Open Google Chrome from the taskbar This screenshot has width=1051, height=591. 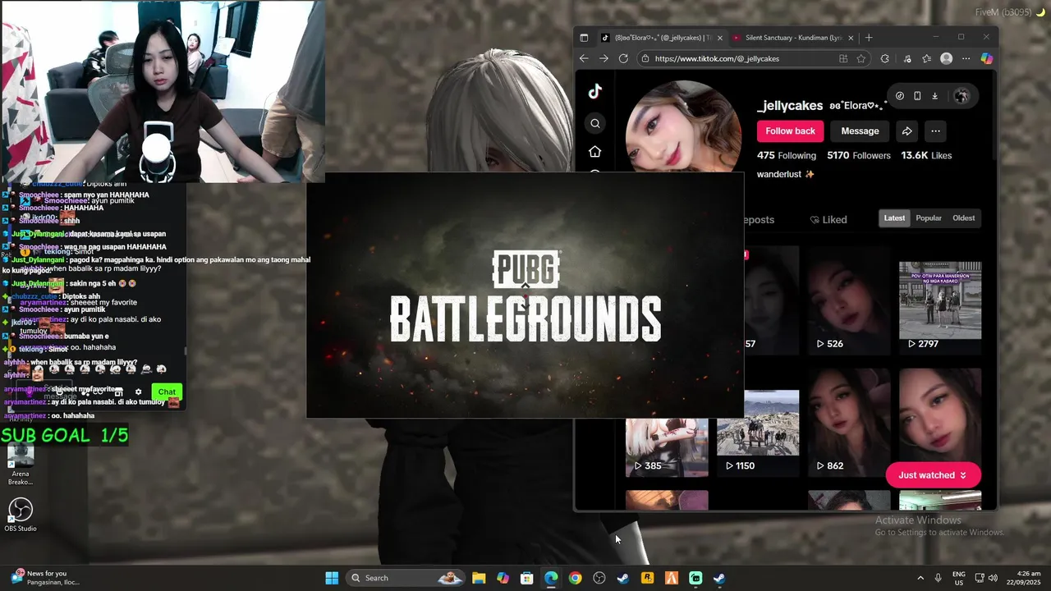click(x=575, y=578)
